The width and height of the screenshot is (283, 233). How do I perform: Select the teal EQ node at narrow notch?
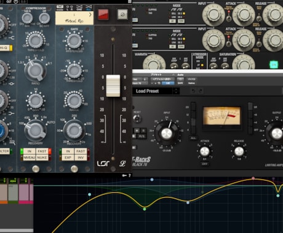coord(278,196)
